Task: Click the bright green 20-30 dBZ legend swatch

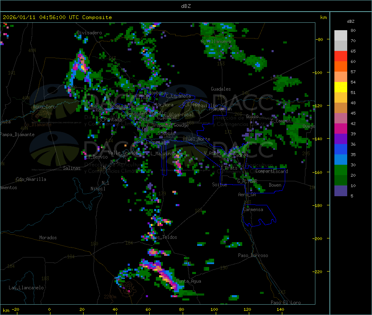Action: pos(341,170)
